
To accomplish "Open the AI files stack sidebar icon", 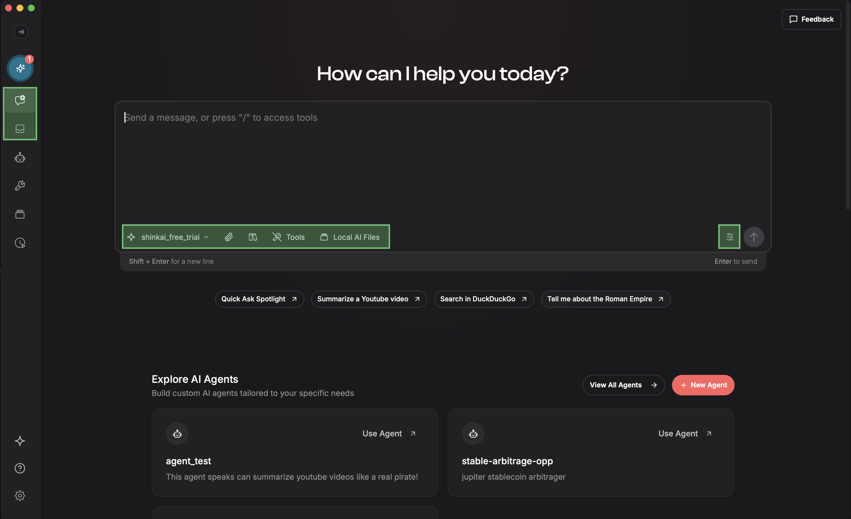I will (x=20, y=214).
